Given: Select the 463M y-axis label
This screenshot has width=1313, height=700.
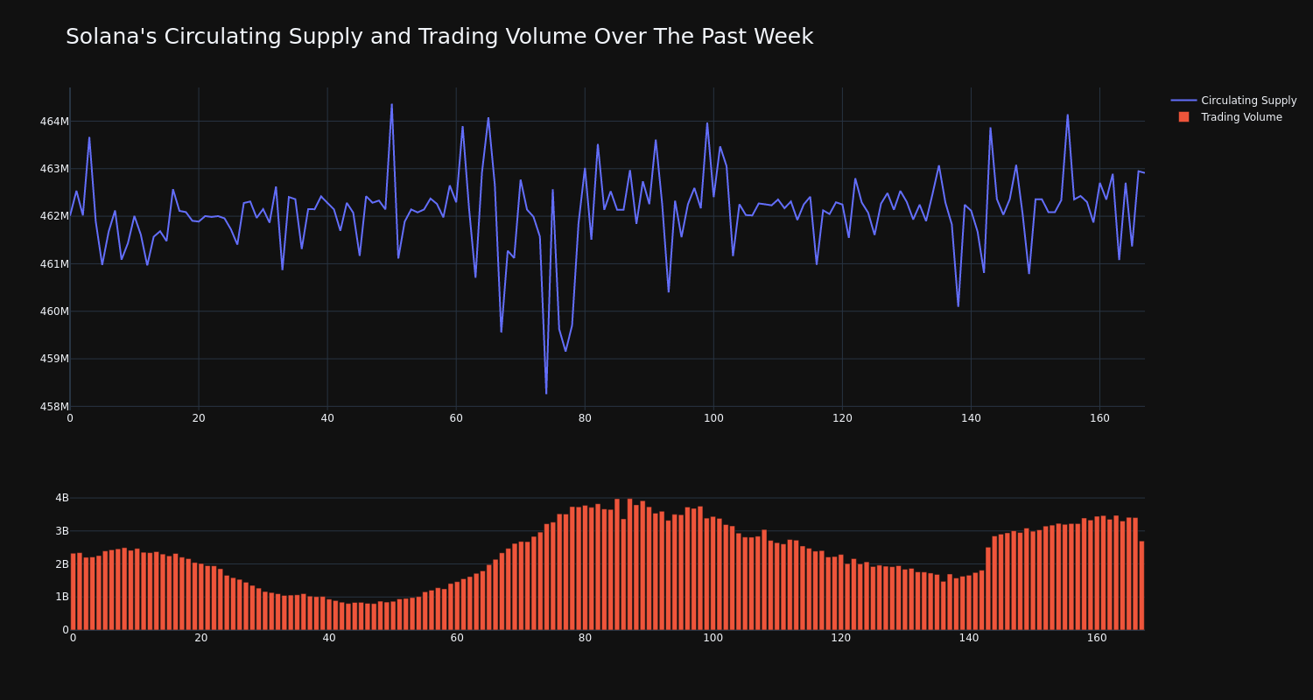Looking at the screenshot, I should tap(54, 169).
